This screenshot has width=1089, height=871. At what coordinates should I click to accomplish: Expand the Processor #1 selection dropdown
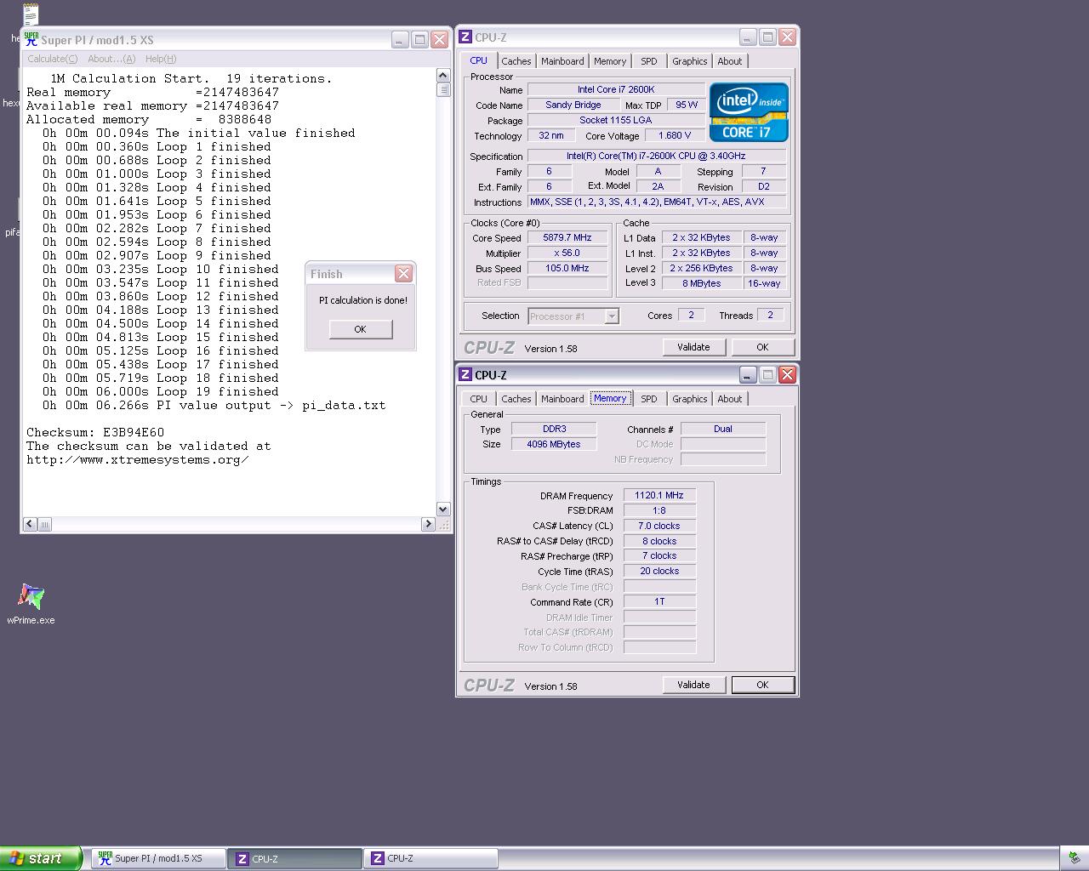611,316
